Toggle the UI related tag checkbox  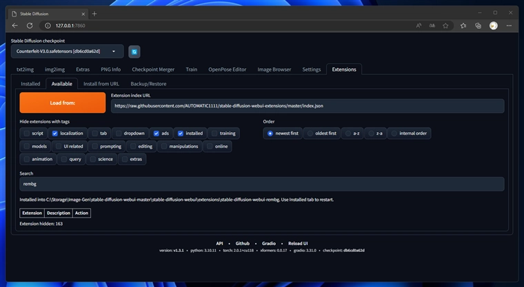click(59, 146)
